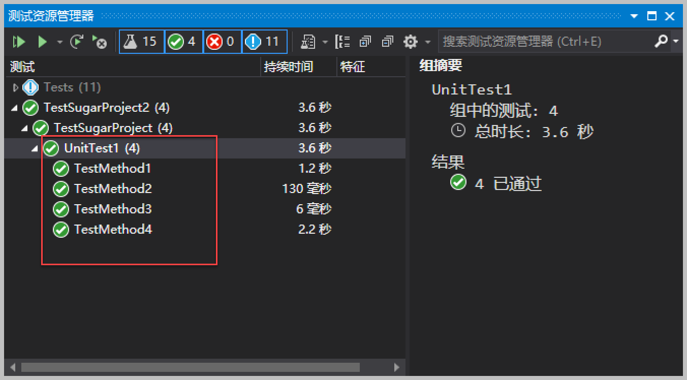Click passed icon beside TestSugarProject2
Viewport: 687px width, 380px height.
[30, 108]
